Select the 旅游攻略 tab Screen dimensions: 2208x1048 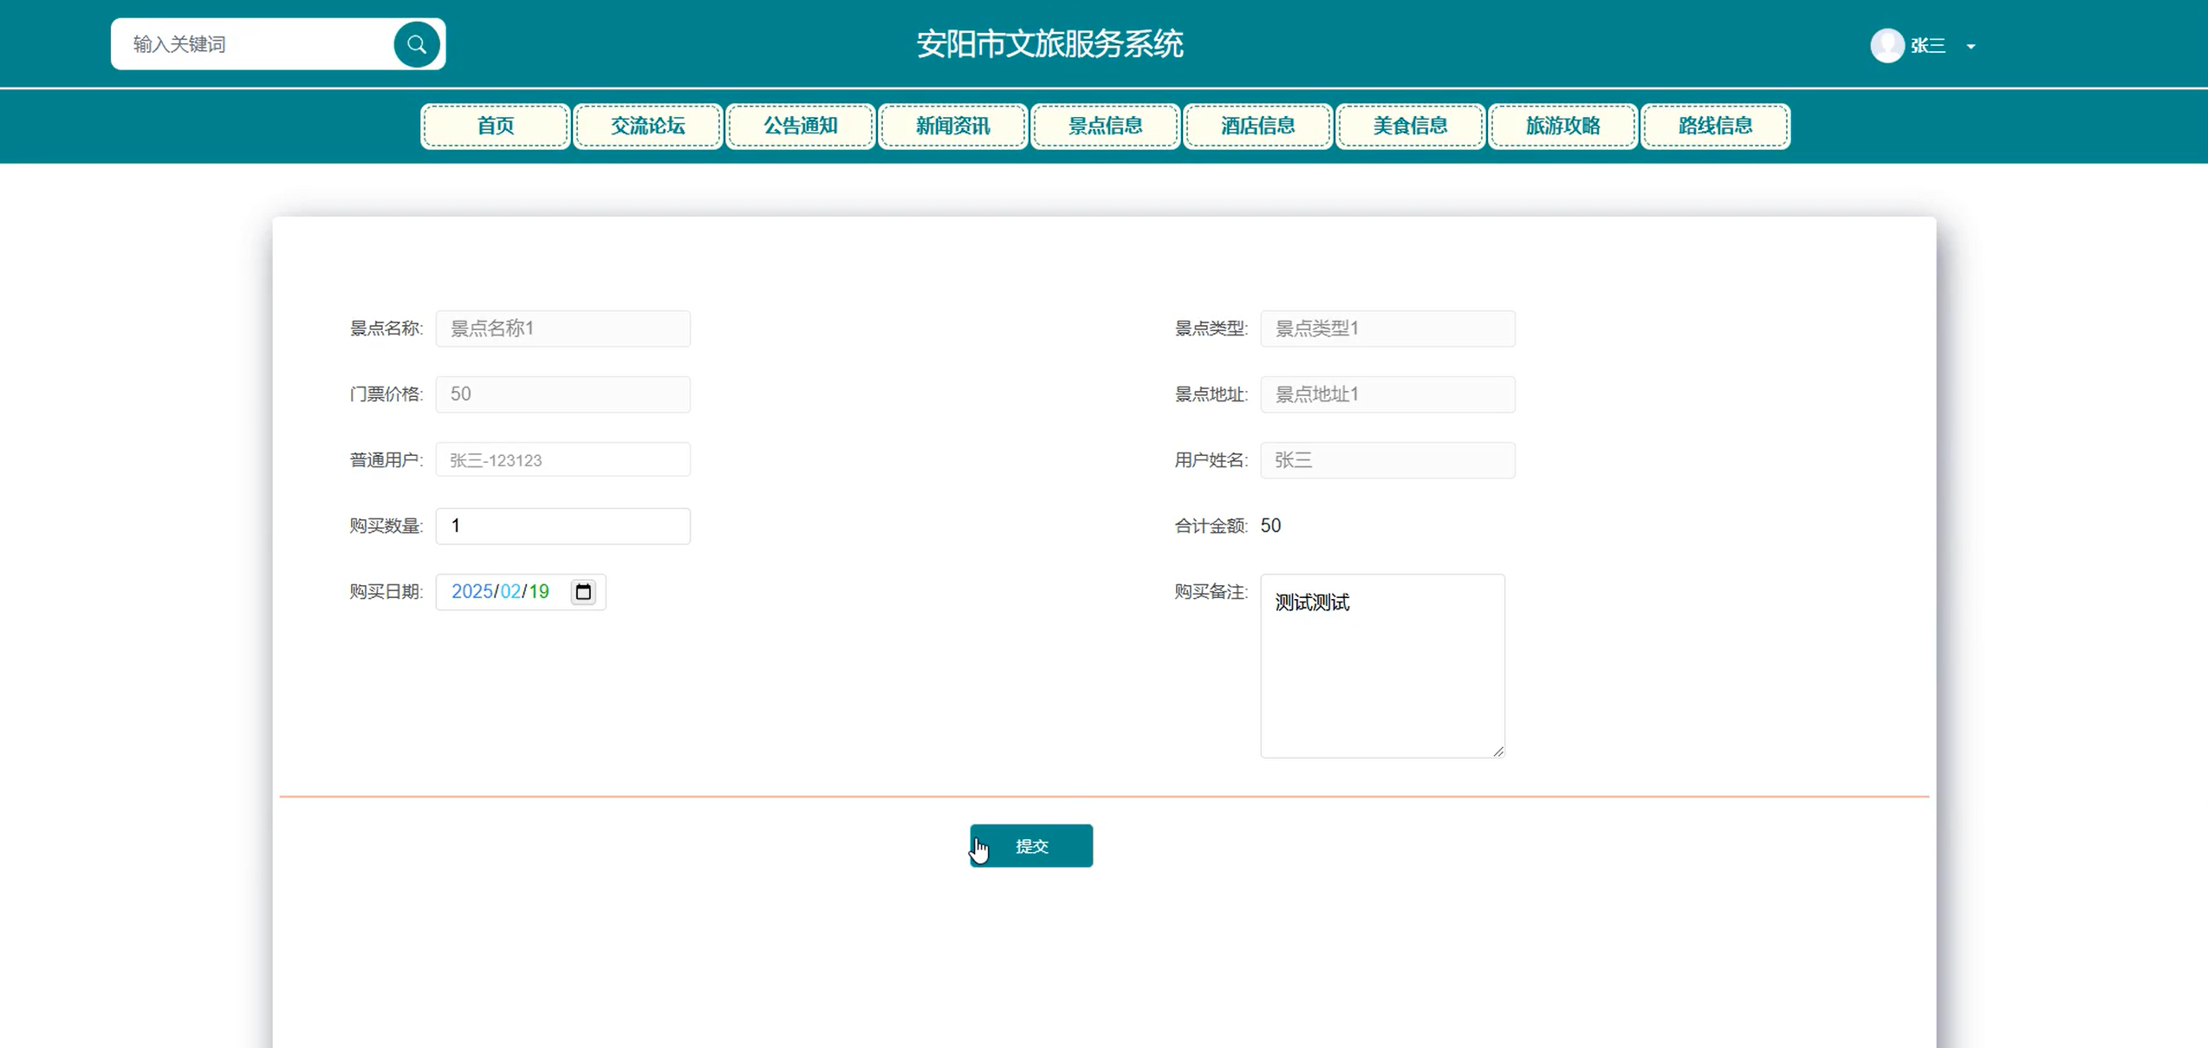[x=1562, y=126]
